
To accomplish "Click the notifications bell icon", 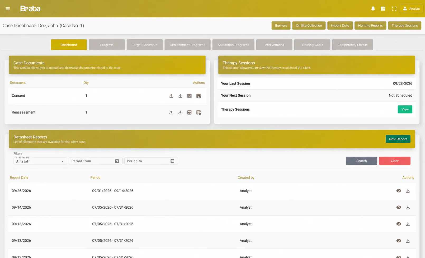I will [373, 9].
